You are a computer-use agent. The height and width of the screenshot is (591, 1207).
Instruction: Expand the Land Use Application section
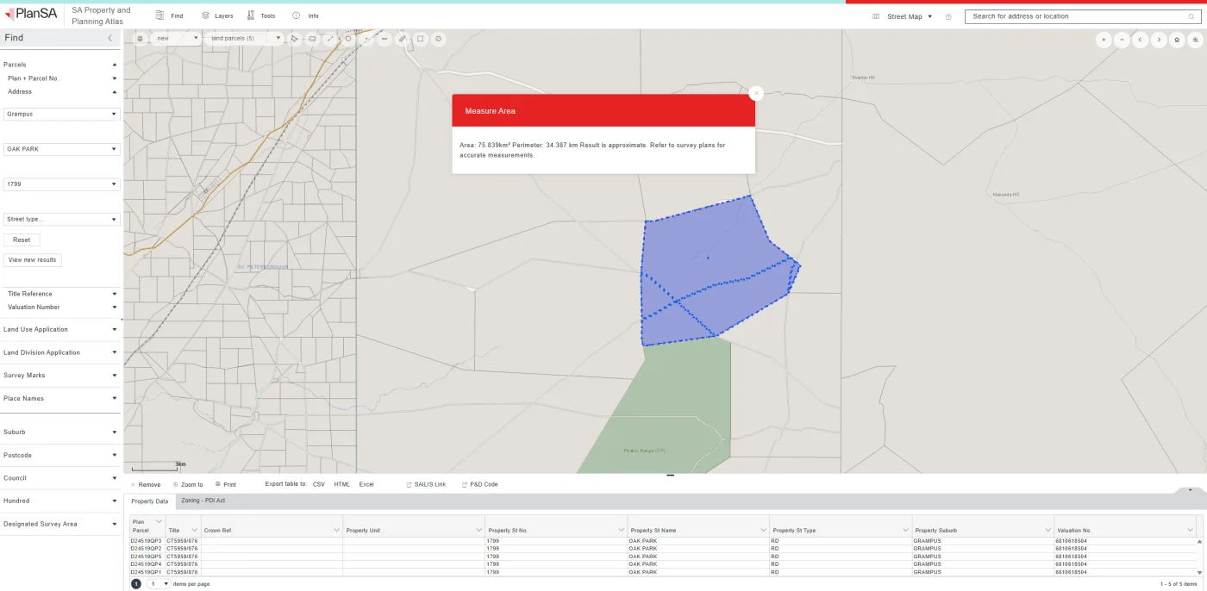coord(60,329)
